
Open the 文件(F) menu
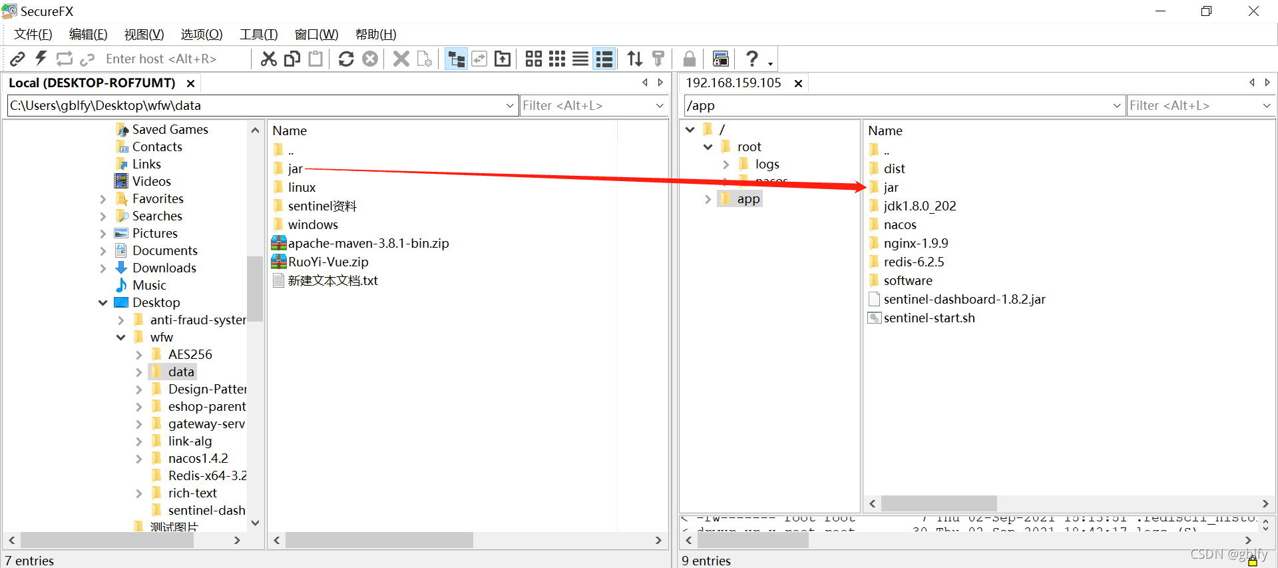point(33,35)
